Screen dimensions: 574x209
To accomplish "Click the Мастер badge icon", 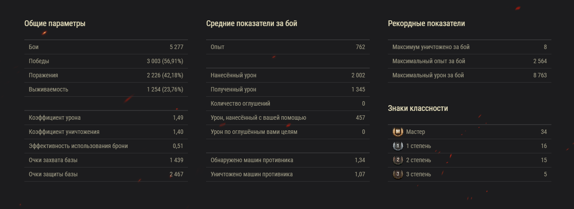I will (398, 132).
